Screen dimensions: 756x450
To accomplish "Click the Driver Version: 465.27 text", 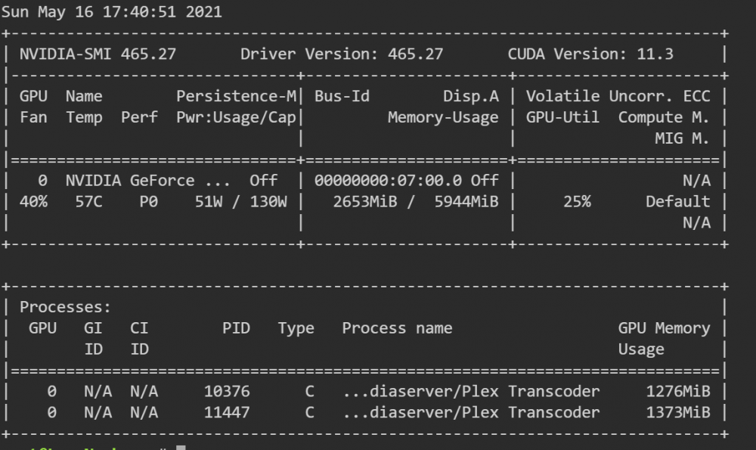I will (342, 54).
